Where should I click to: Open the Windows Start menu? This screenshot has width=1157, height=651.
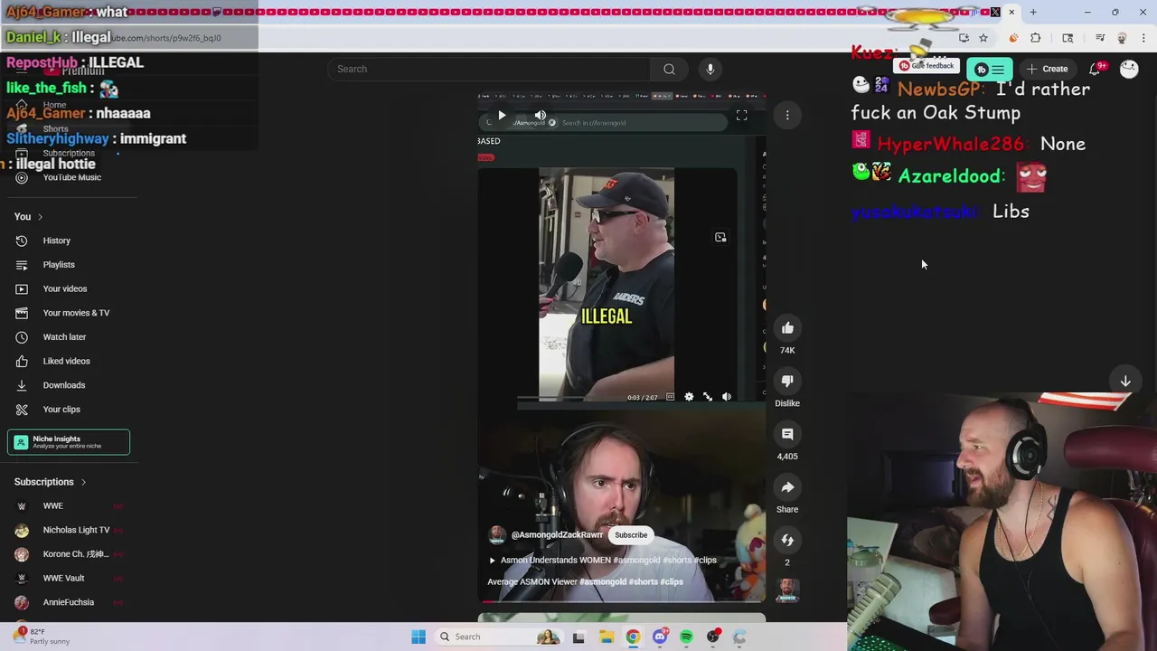[419, 637]
